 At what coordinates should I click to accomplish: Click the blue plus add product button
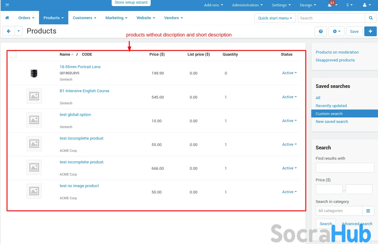click(370, 31)
